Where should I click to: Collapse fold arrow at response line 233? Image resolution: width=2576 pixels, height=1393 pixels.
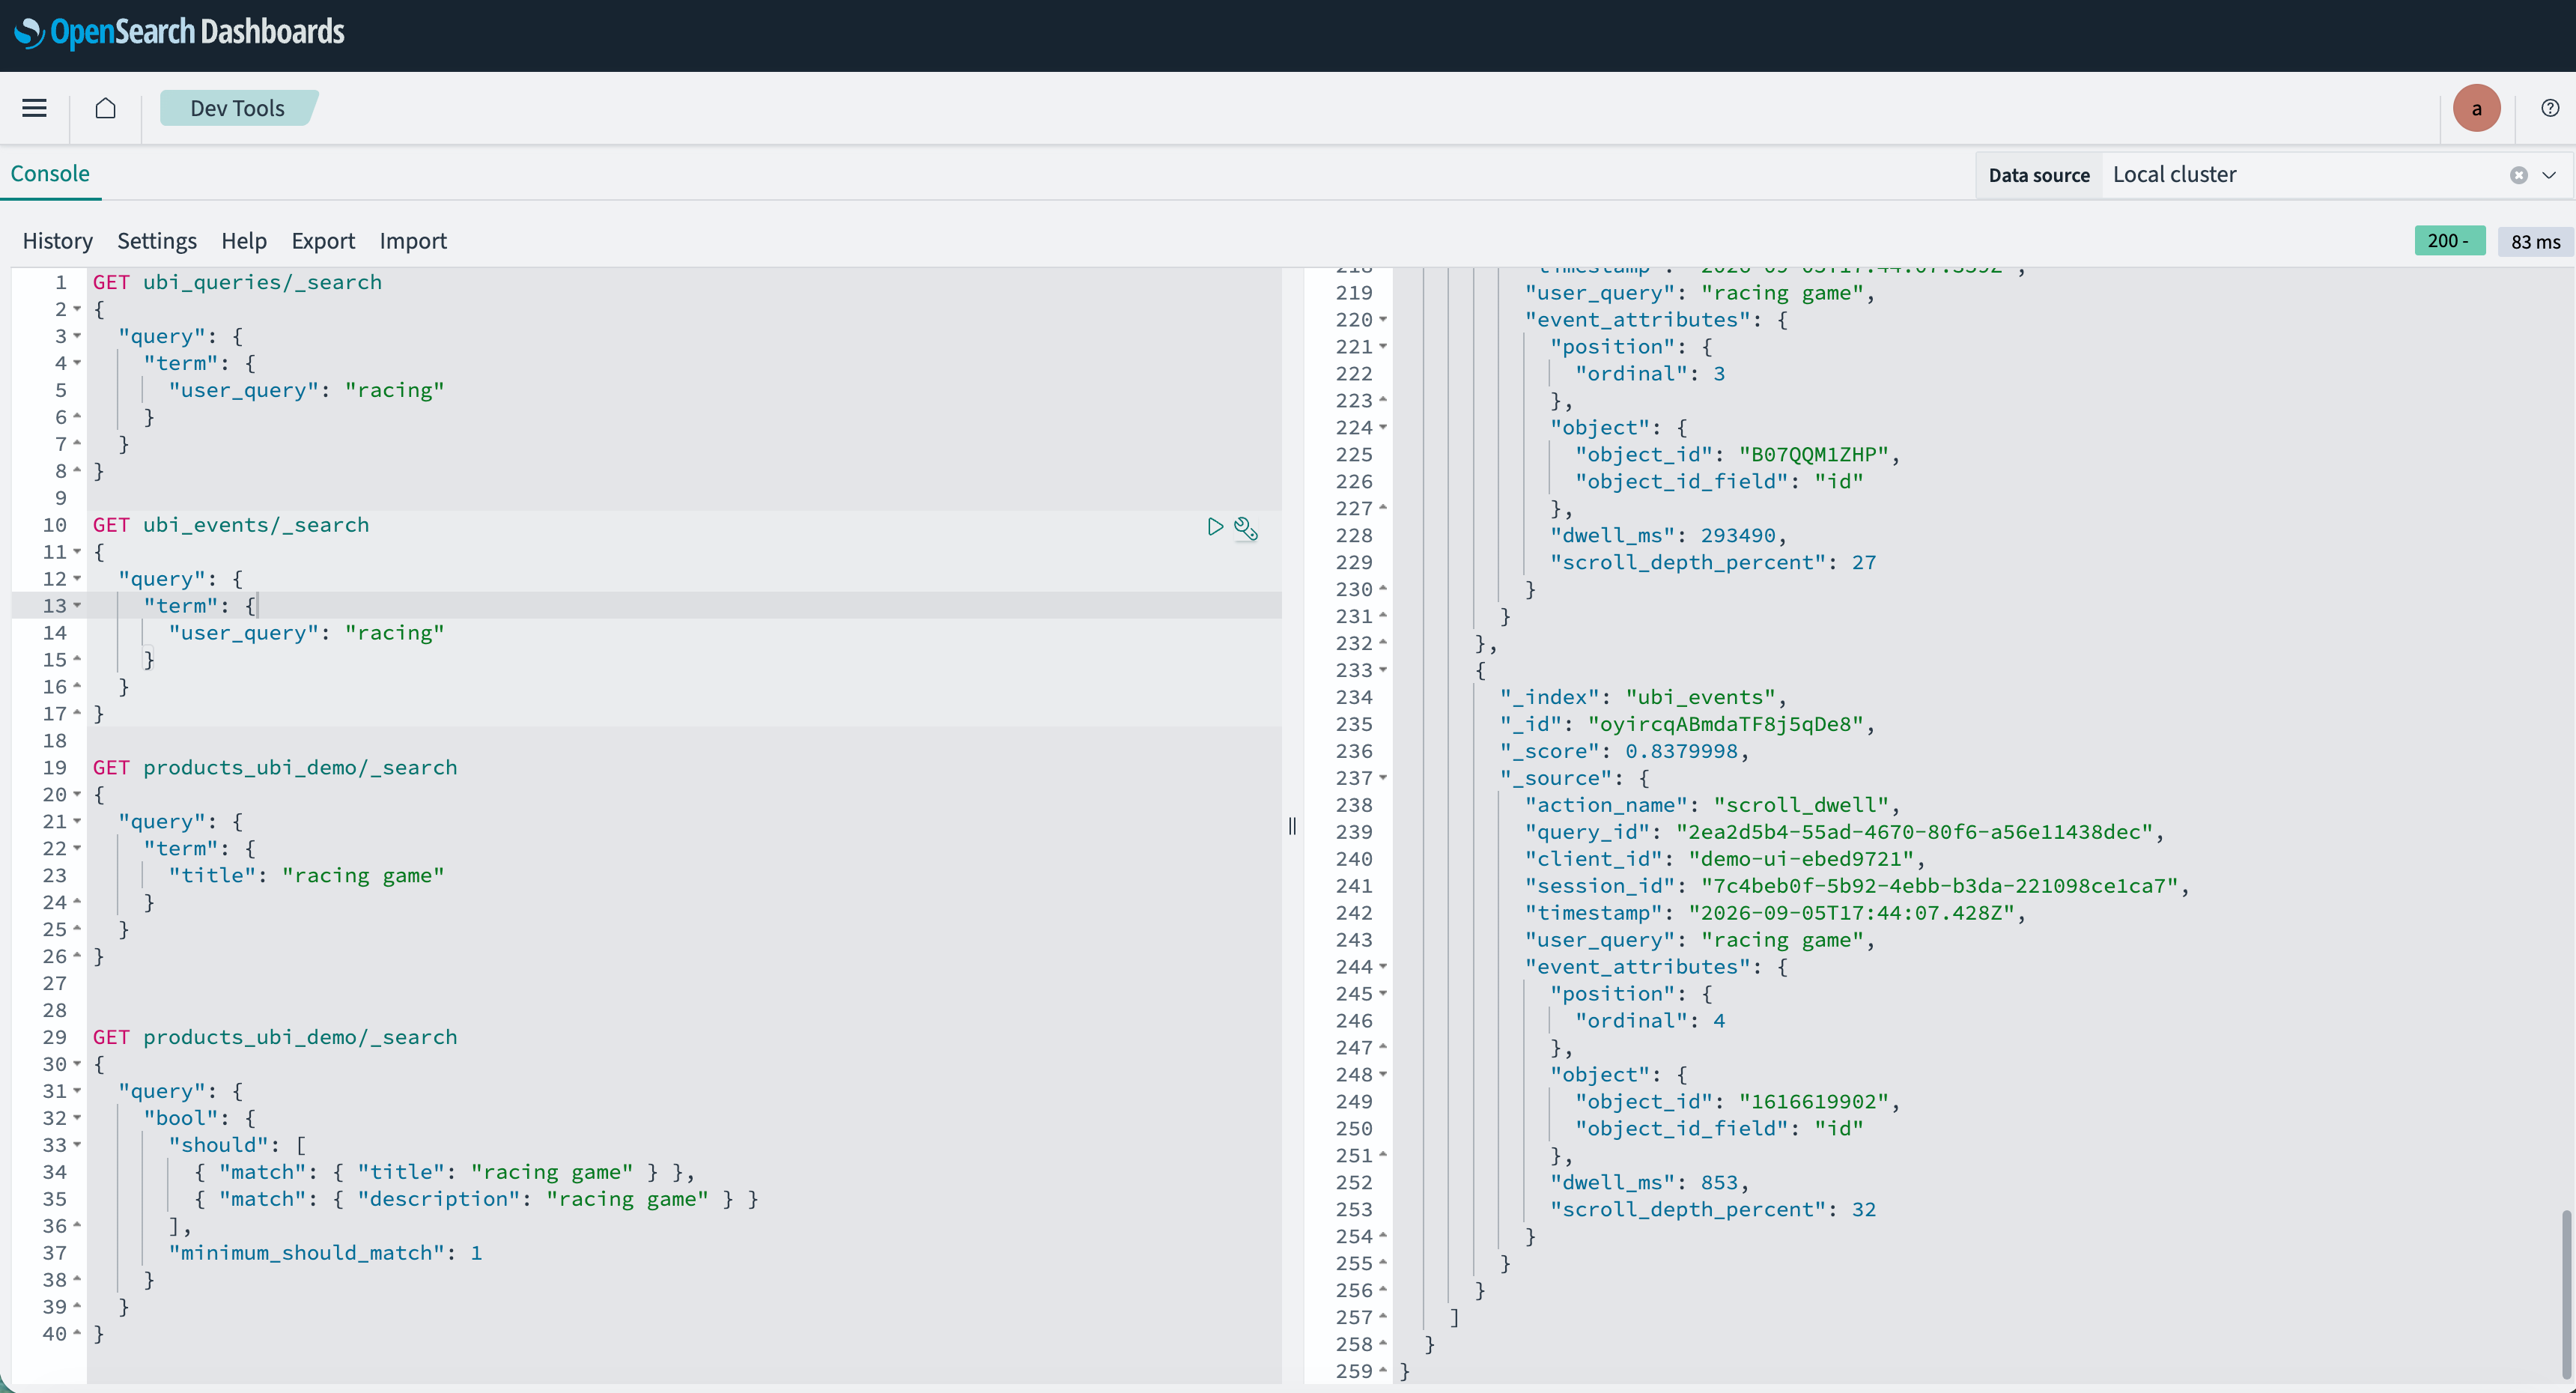coord(1383,670)
